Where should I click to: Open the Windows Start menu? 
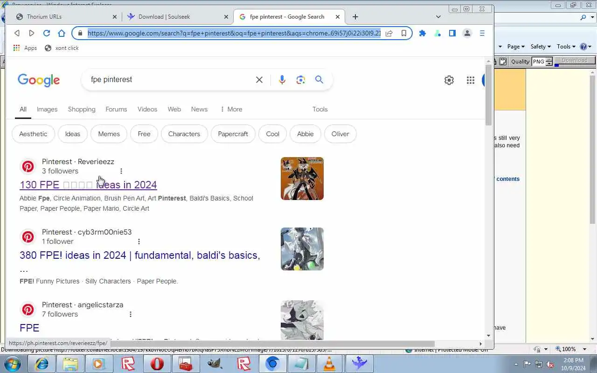[12, 364]
